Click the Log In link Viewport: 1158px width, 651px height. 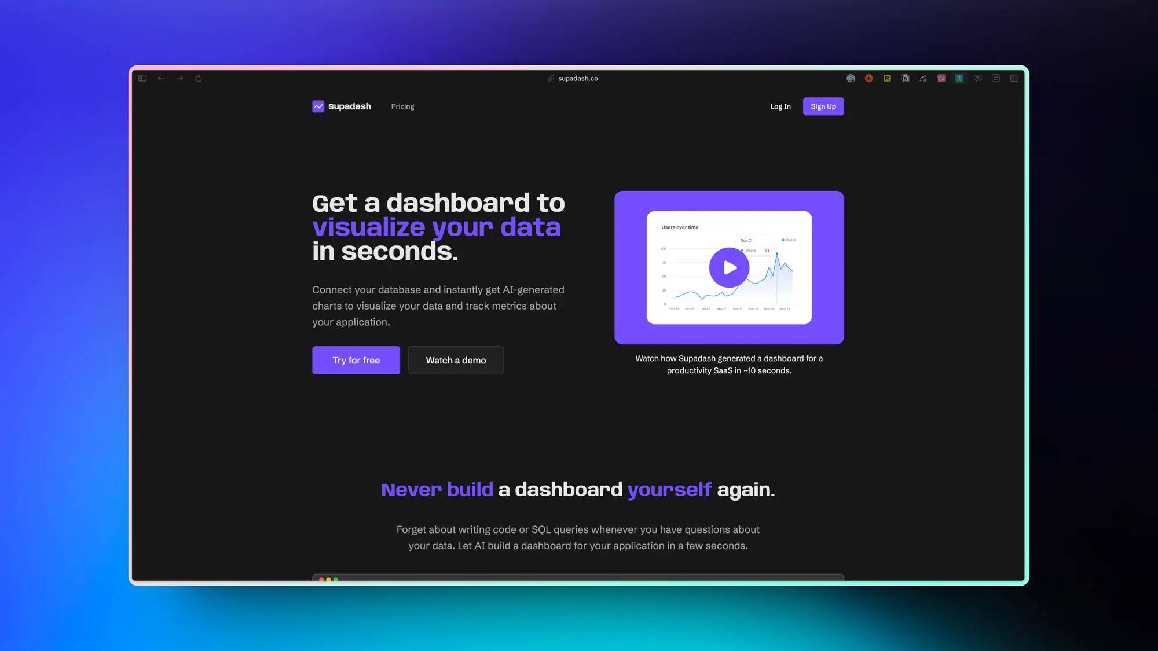780,106
